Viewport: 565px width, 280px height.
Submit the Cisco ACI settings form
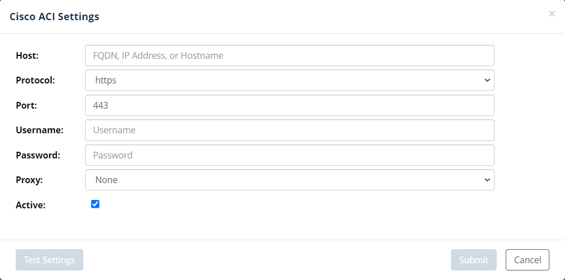(x=473, y=260)
